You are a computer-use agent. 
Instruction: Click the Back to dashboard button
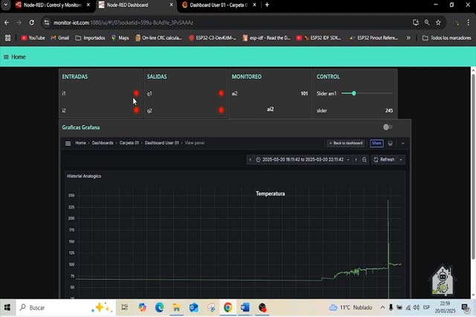click(346, 143)
